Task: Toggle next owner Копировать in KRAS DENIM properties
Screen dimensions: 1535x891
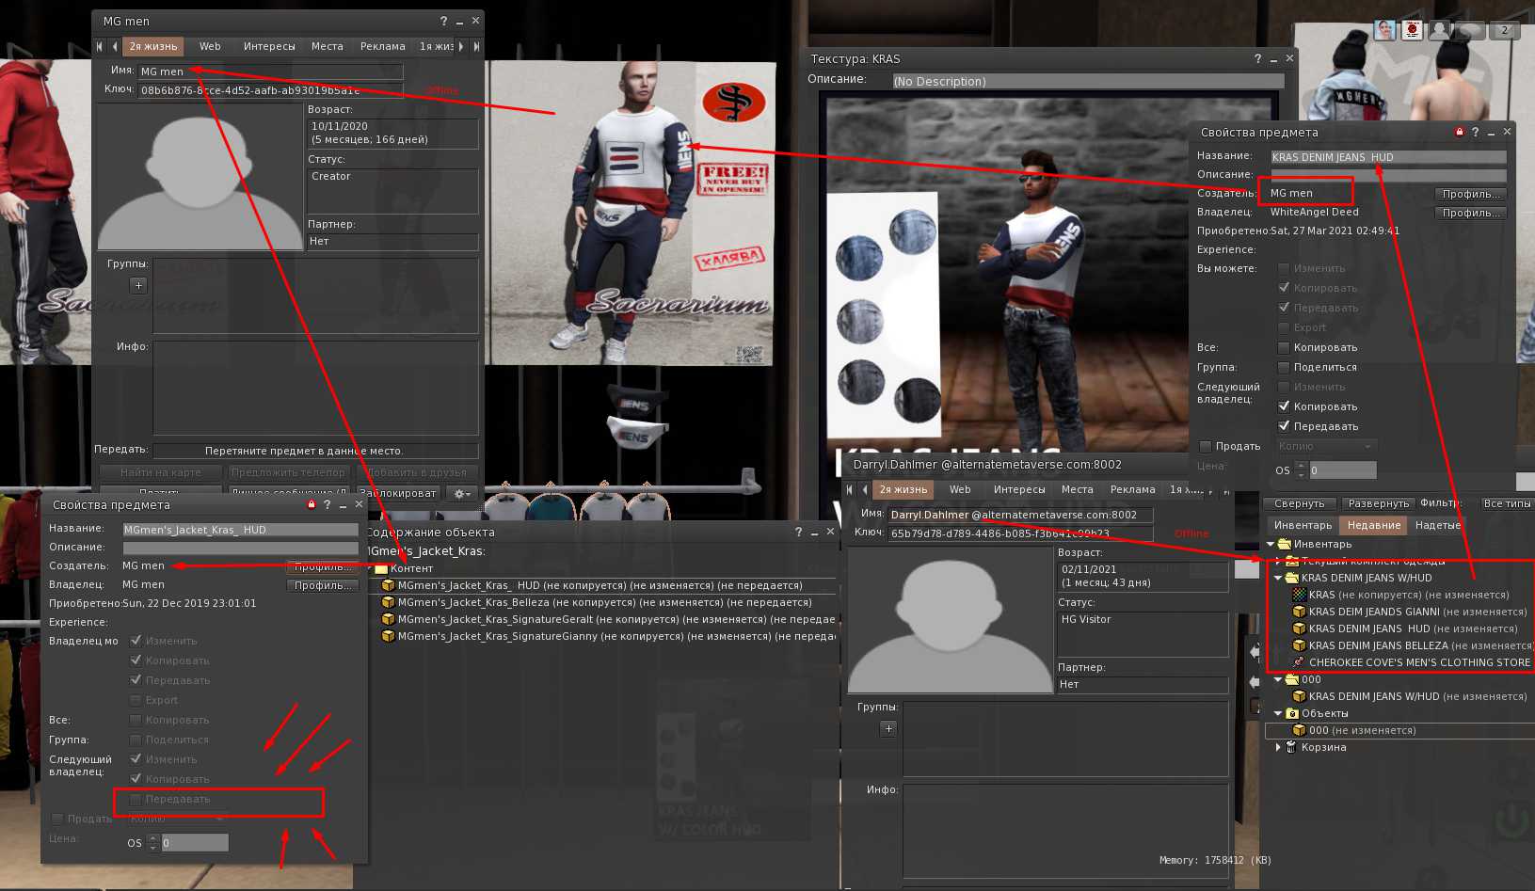Action: (x=1284, y=406)
